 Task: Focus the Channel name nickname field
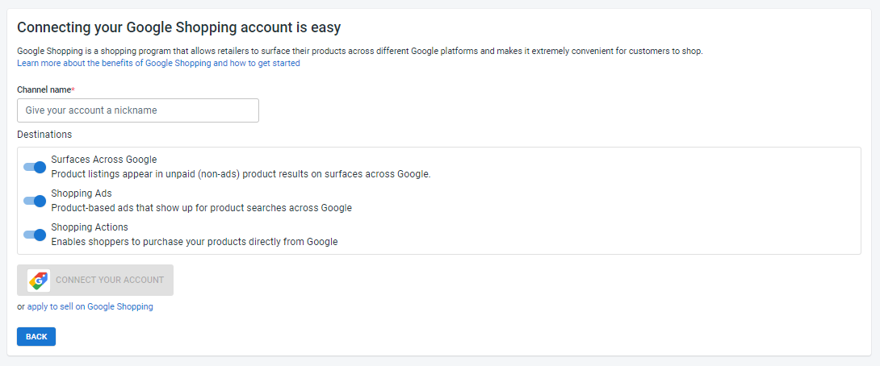(x=138, y=110)
